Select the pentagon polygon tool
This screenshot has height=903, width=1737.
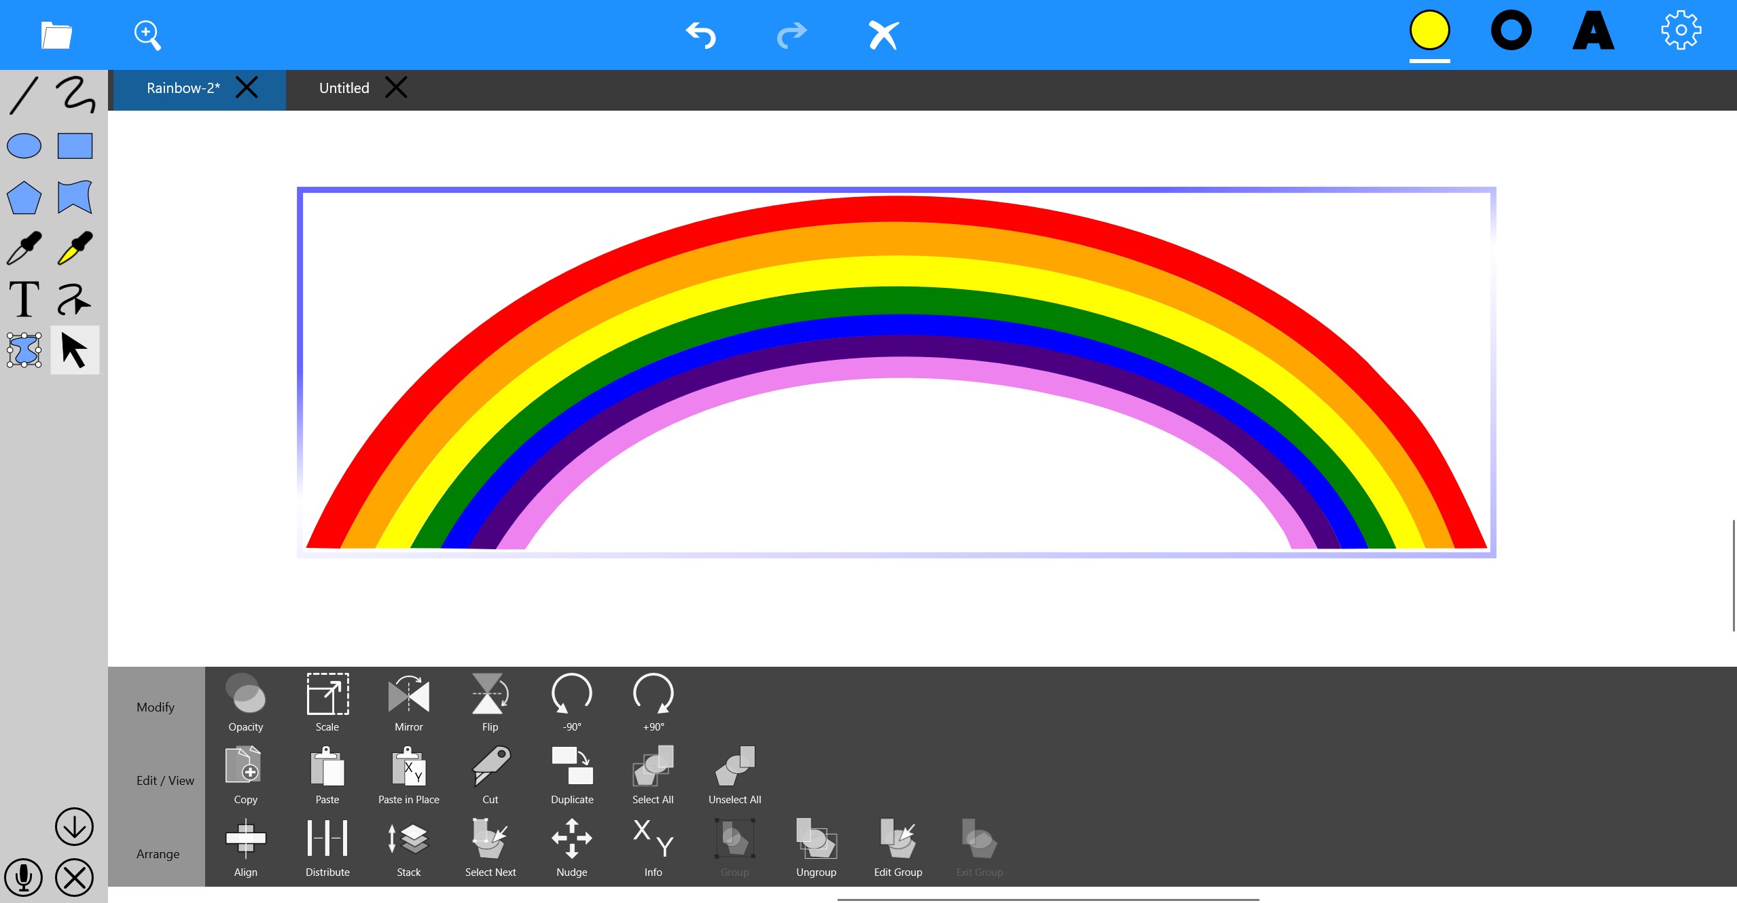[24, 198]
